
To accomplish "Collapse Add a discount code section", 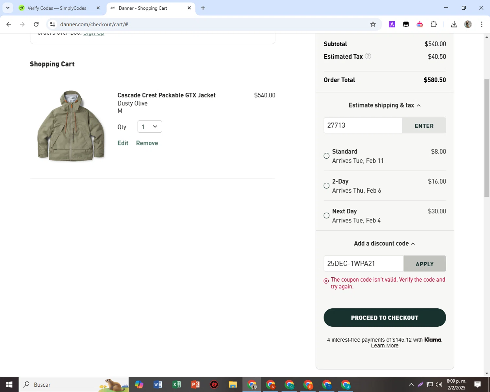I will (x=384, y=243).
